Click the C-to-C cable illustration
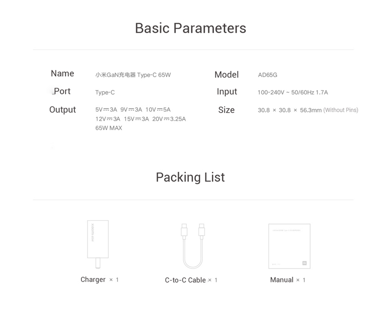383x312 pixels. pos(193,246)
